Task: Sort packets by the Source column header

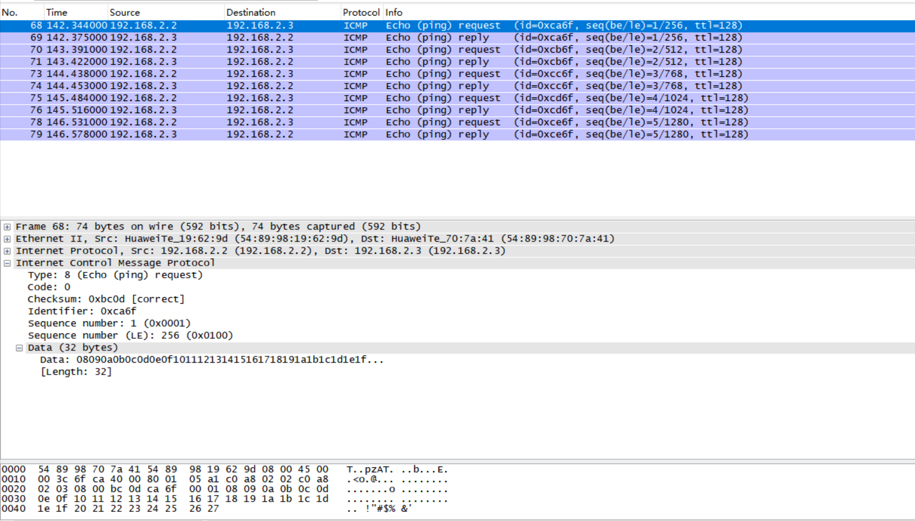Action: (x=165, y=12)
